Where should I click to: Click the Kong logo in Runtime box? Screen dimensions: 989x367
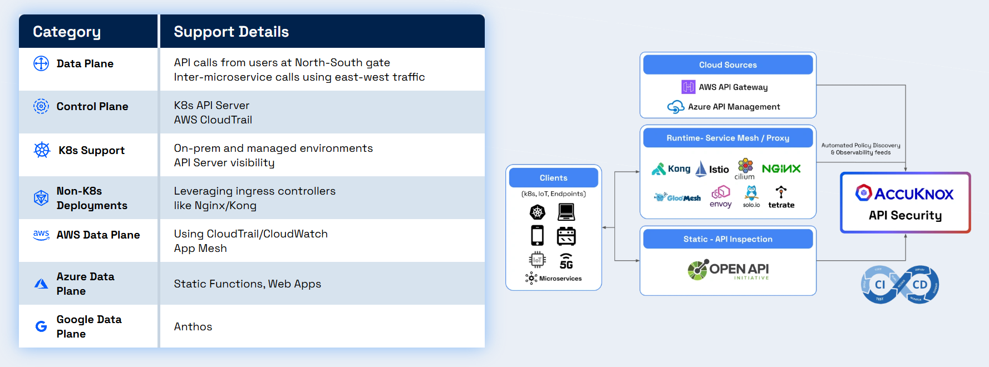click(x=671, y=169)
